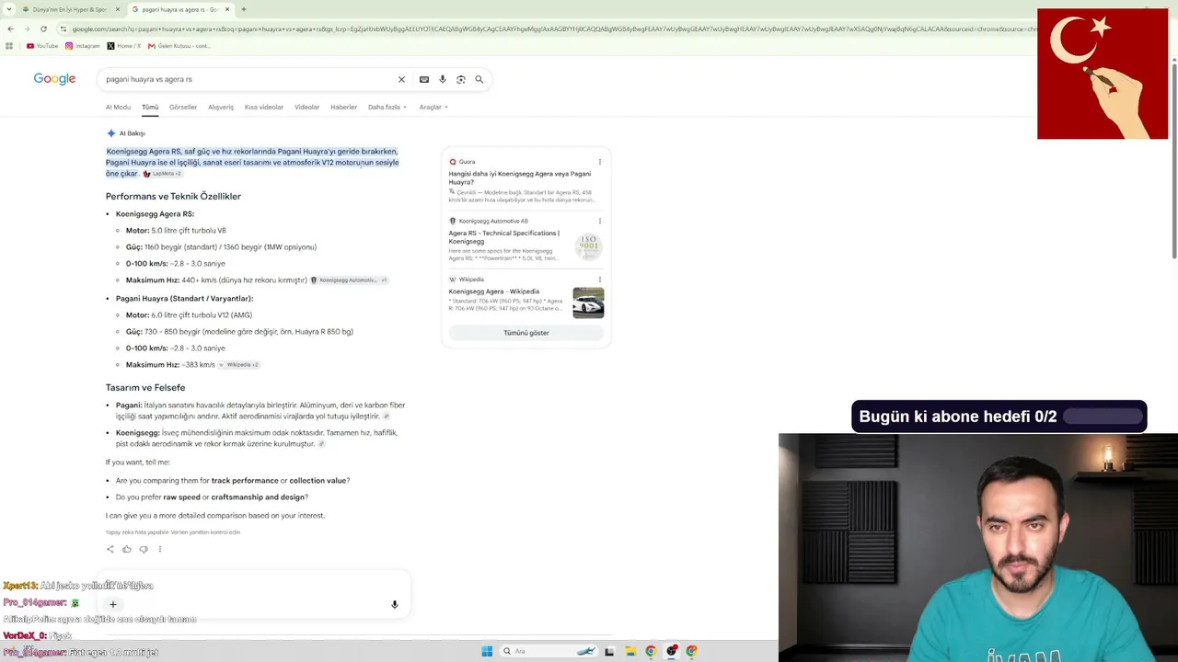The width and height of the screenshot is (1178, 662).
Task: Open Task View on the taskbar
Action: (609, 651)
